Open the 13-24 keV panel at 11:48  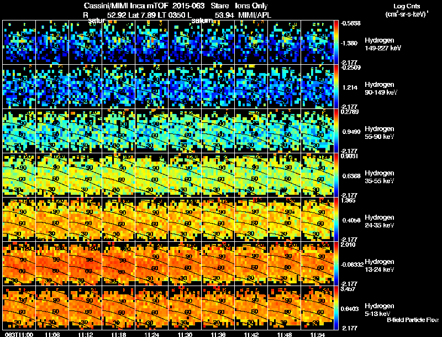284,264
